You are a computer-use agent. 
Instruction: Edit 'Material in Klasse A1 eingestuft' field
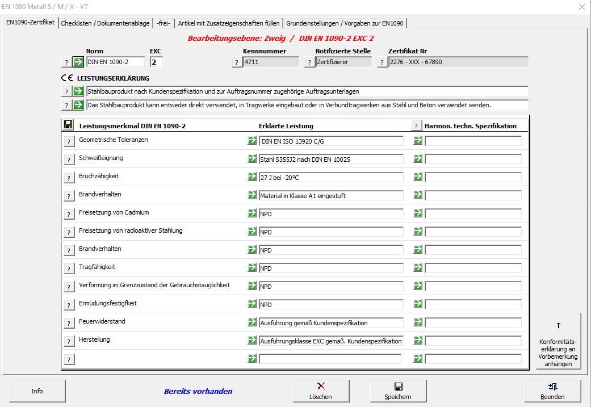pos(332,196)
